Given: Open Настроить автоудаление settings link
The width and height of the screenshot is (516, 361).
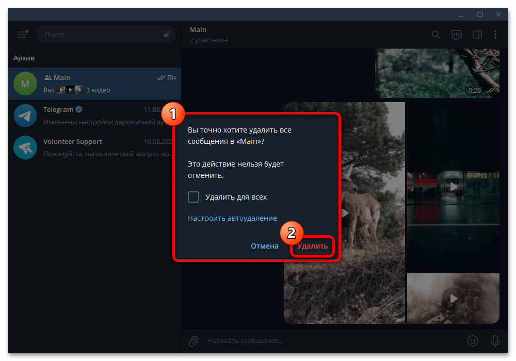Looking at the screenshot, I should (x=232, y=218).
